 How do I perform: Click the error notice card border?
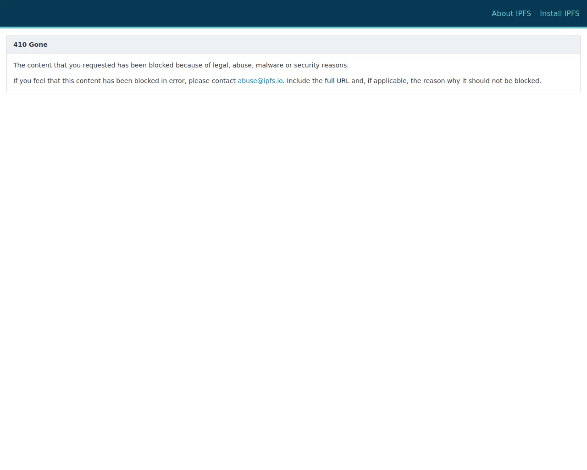[7, 69]
